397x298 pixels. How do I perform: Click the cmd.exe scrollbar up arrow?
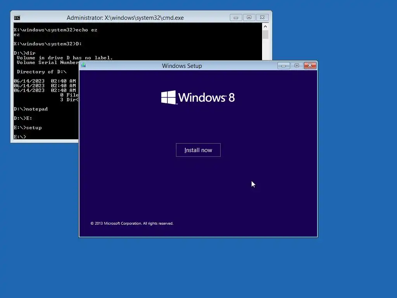[265, 26]
